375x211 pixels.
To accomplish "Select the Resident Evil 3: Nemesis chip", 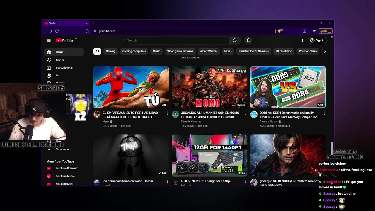I will [254, 51].
